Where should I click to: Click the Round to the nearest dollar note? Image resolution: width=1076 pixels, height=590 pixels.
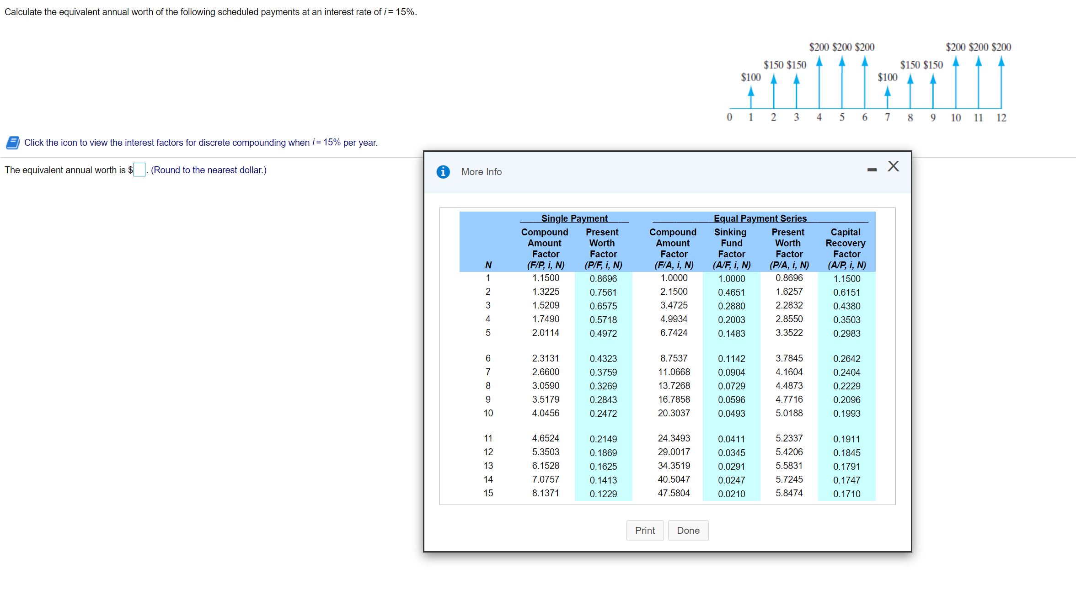[209, 170]
